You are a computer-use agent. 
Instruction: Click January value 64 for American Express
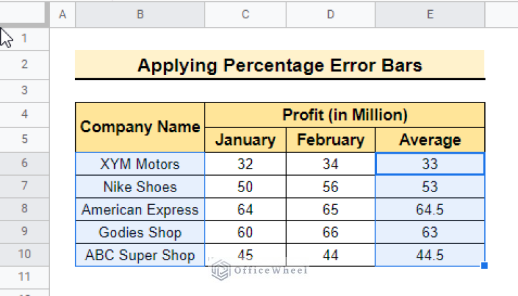pos(245,209)
